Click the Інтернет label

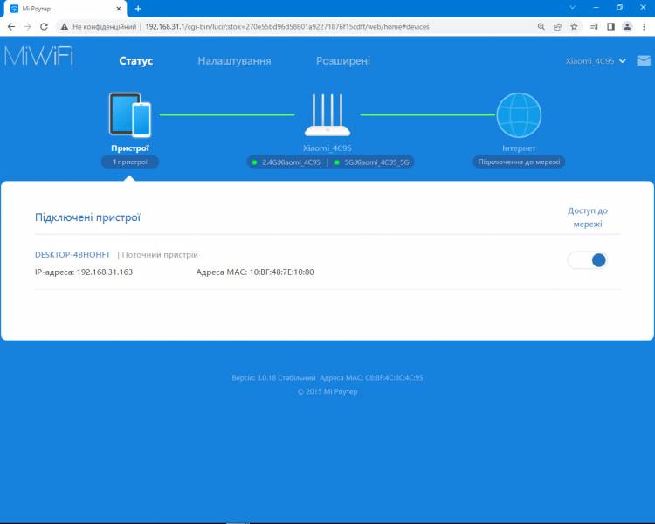tap(519, 148)
